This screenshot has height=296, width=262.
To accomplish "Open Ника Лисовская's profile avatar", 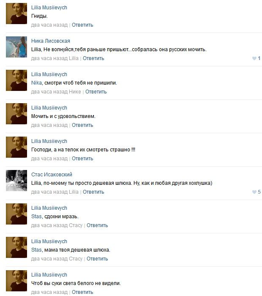I will (16, 47).
